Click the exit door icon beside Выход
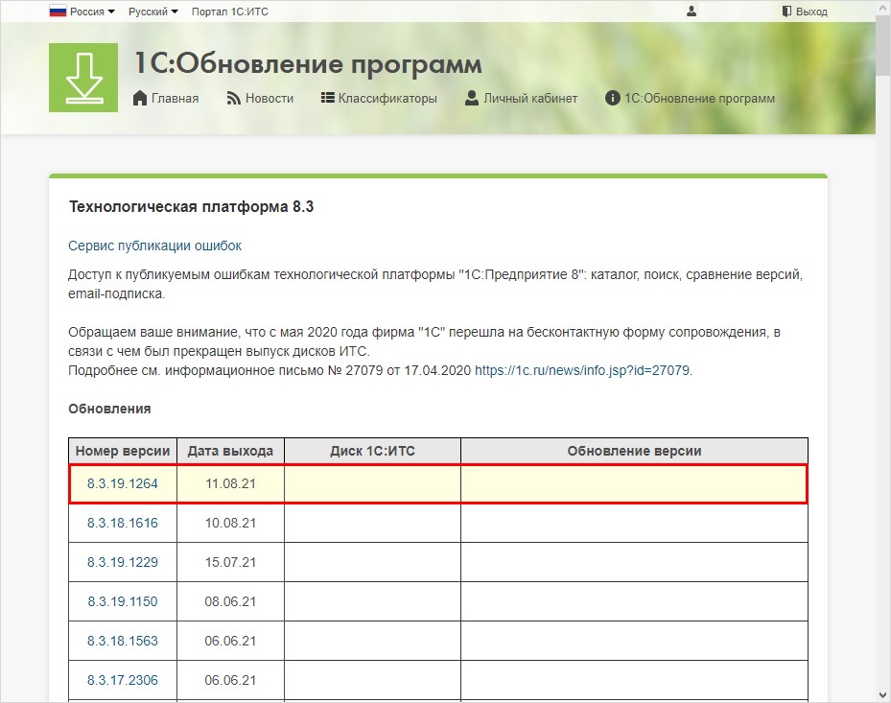This screenshot has width=891, height=703. (787, 12)
